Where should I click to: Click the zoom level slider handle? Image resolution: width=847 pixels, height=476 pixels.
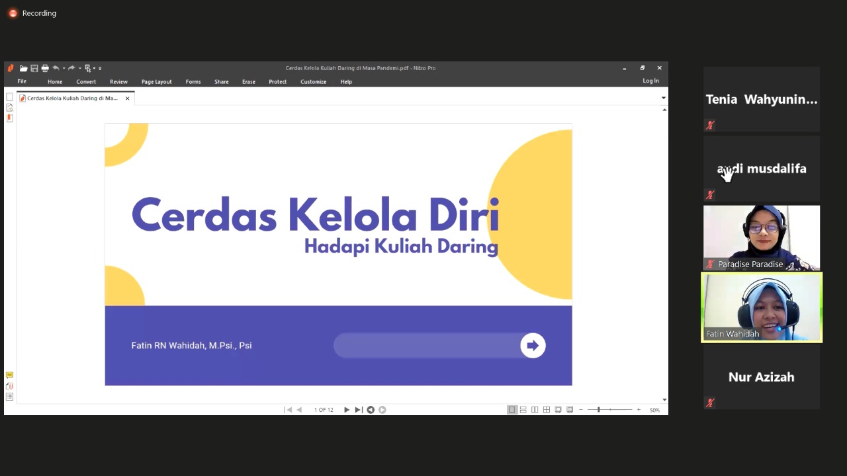click(598, 410)
